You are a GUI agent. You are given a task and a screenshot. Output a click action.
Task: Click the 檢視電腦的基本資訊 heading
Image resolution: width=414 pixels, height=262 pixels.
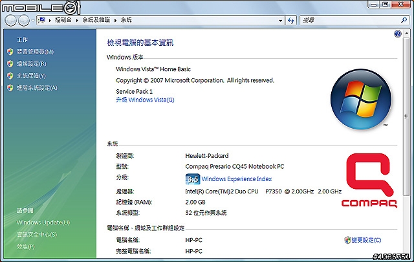click(x=140, y=43)
